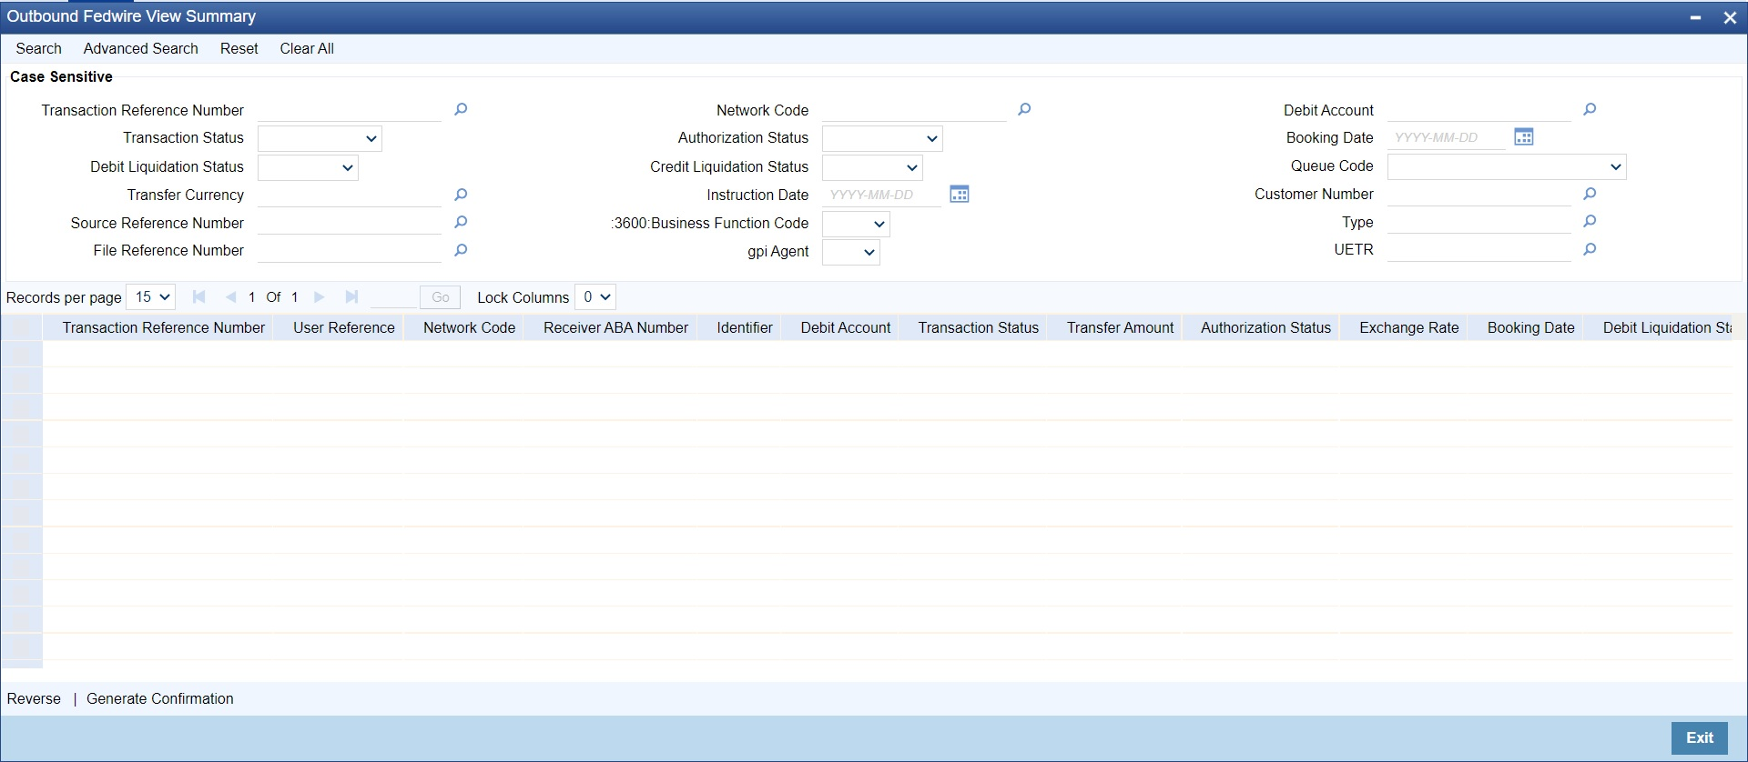Open lookup for Network Code
The image size is (1748, 762).
click(x=1024, y=110)
